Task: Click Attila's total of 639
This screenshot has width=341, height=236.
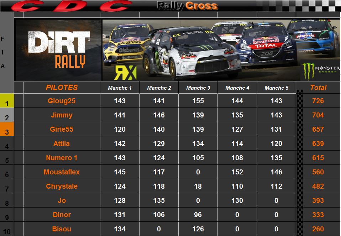Action: click(x=318, y=143)
